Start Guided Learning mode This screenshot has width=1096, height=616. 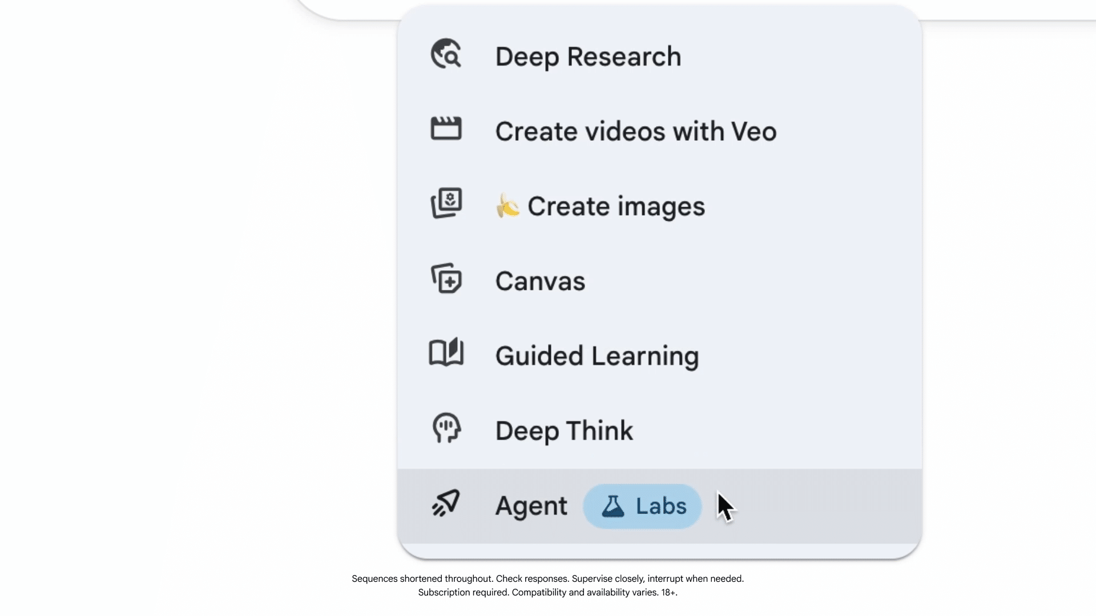pos(597,356)
